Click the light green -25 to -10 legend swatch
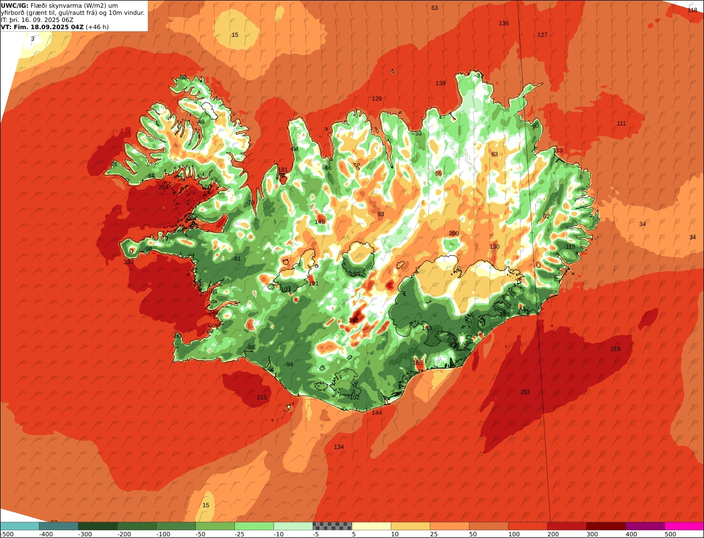The image size is (704, 538). 254,526
